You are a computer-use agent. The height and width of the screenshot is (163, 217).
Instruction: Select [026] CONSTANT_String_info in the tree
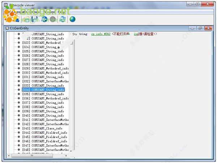pos(43,56)
